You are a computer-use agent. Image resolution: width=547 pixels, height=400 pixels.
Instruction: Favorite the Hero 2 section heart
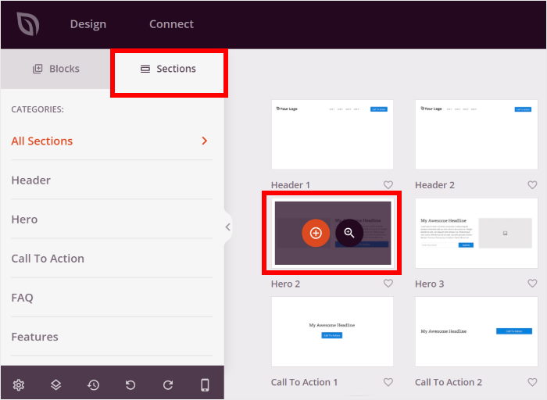point(388,283)
